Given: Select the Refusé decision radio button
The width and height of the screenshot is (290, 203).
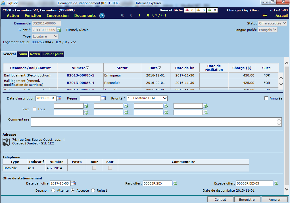Looking at the screenshot, I should click(93, 190).
